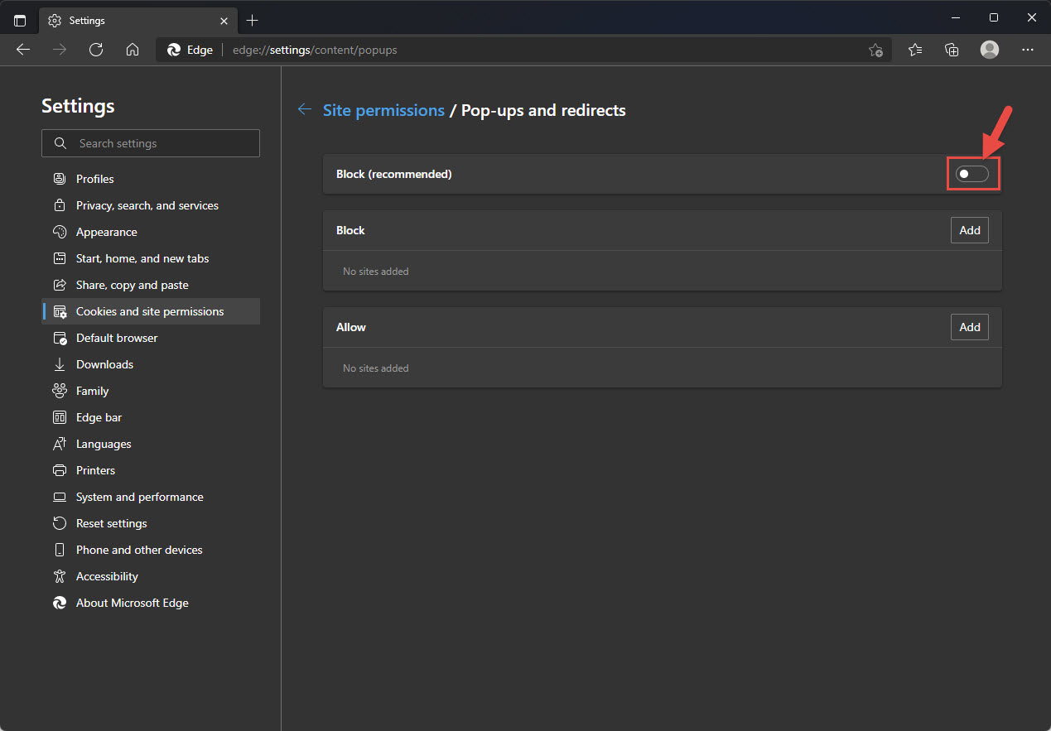Viewport: 1051px width, 731px height.
Task: Follow the Site permissions breadcrumb link
Action: pyautogui.click(x=383, y=110)
